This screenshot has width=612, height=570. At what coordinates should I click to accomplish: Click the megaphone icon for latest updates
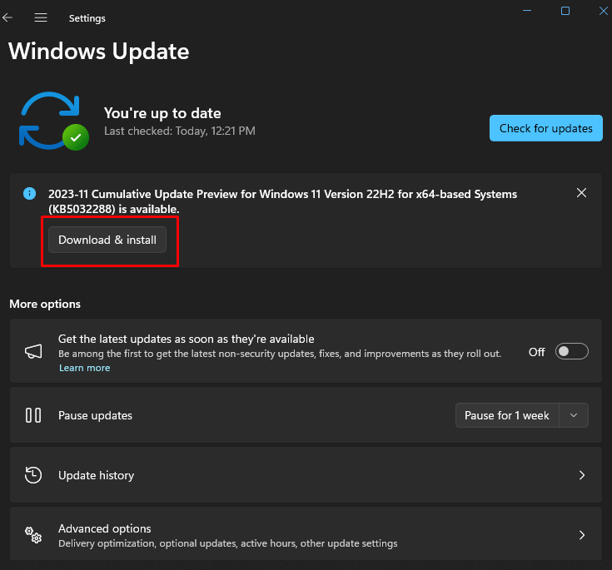tap(33, 352)
